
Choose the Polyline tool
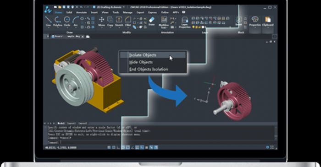(x=57, y=21)
